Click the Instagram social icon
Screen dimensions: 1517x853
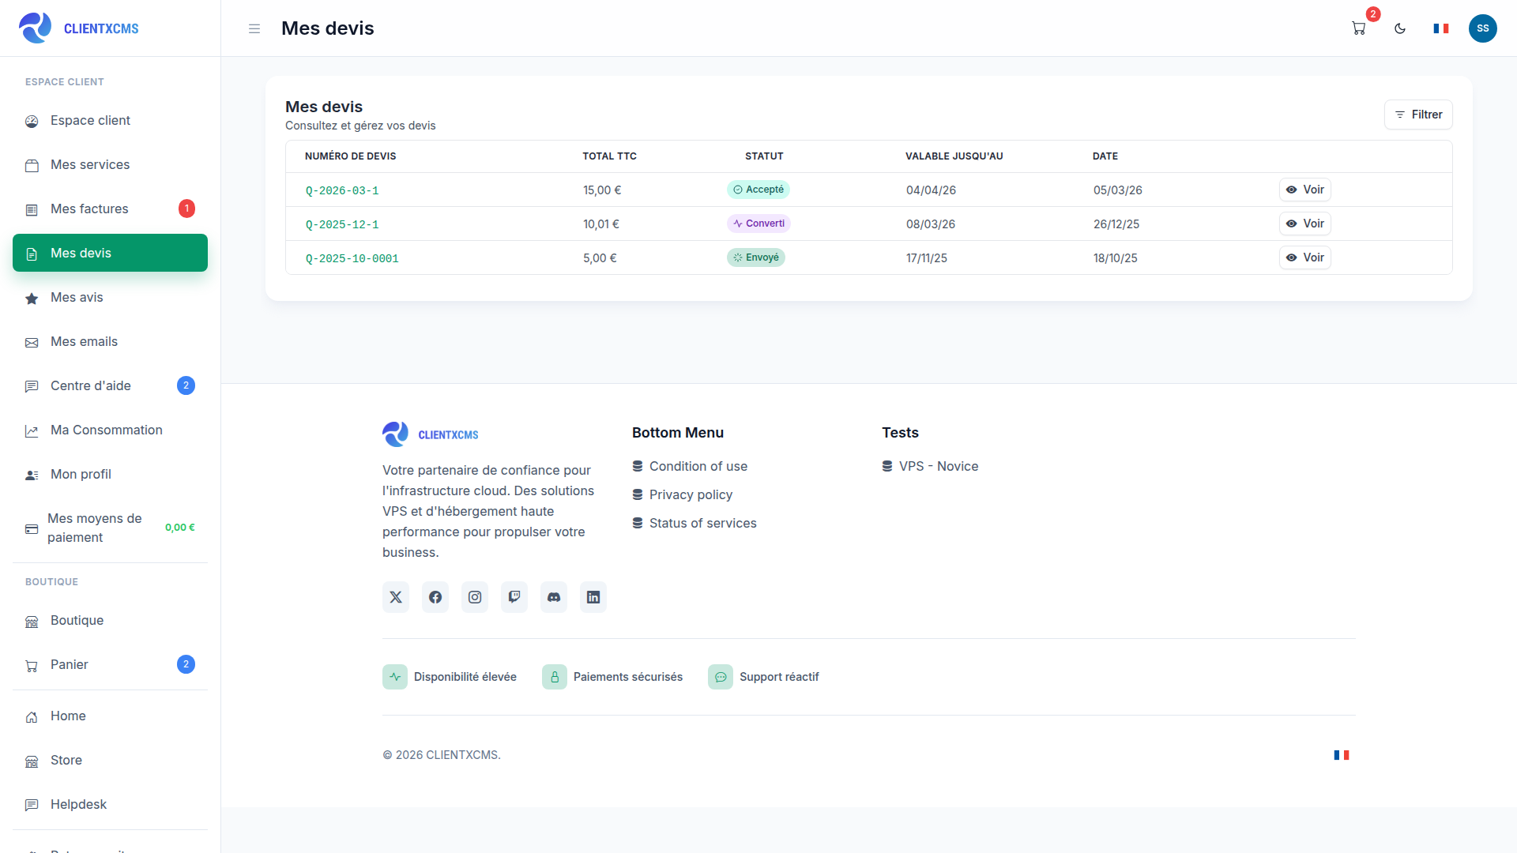(x=475, y=597)
